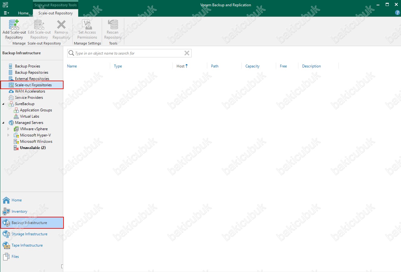Select Unavailable (2) in the tree
Viewport: 401px width, 272px height.
point(33,148)
